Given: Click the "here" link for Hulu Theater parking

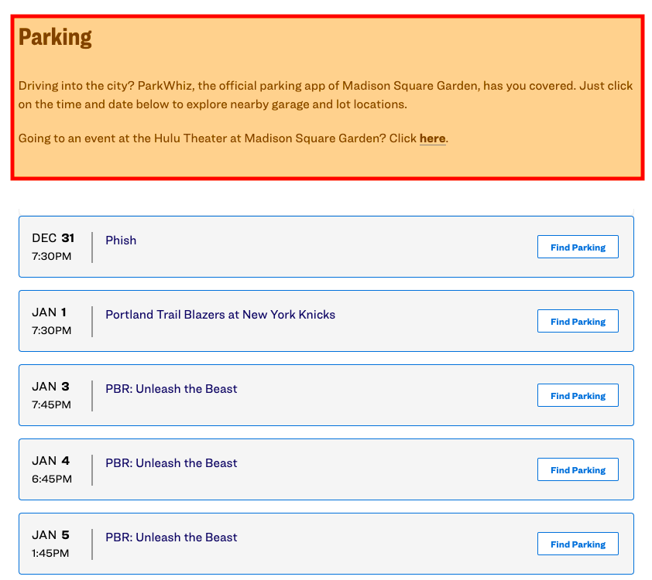Looking at the screenshot, I should (x=432, y=138).
